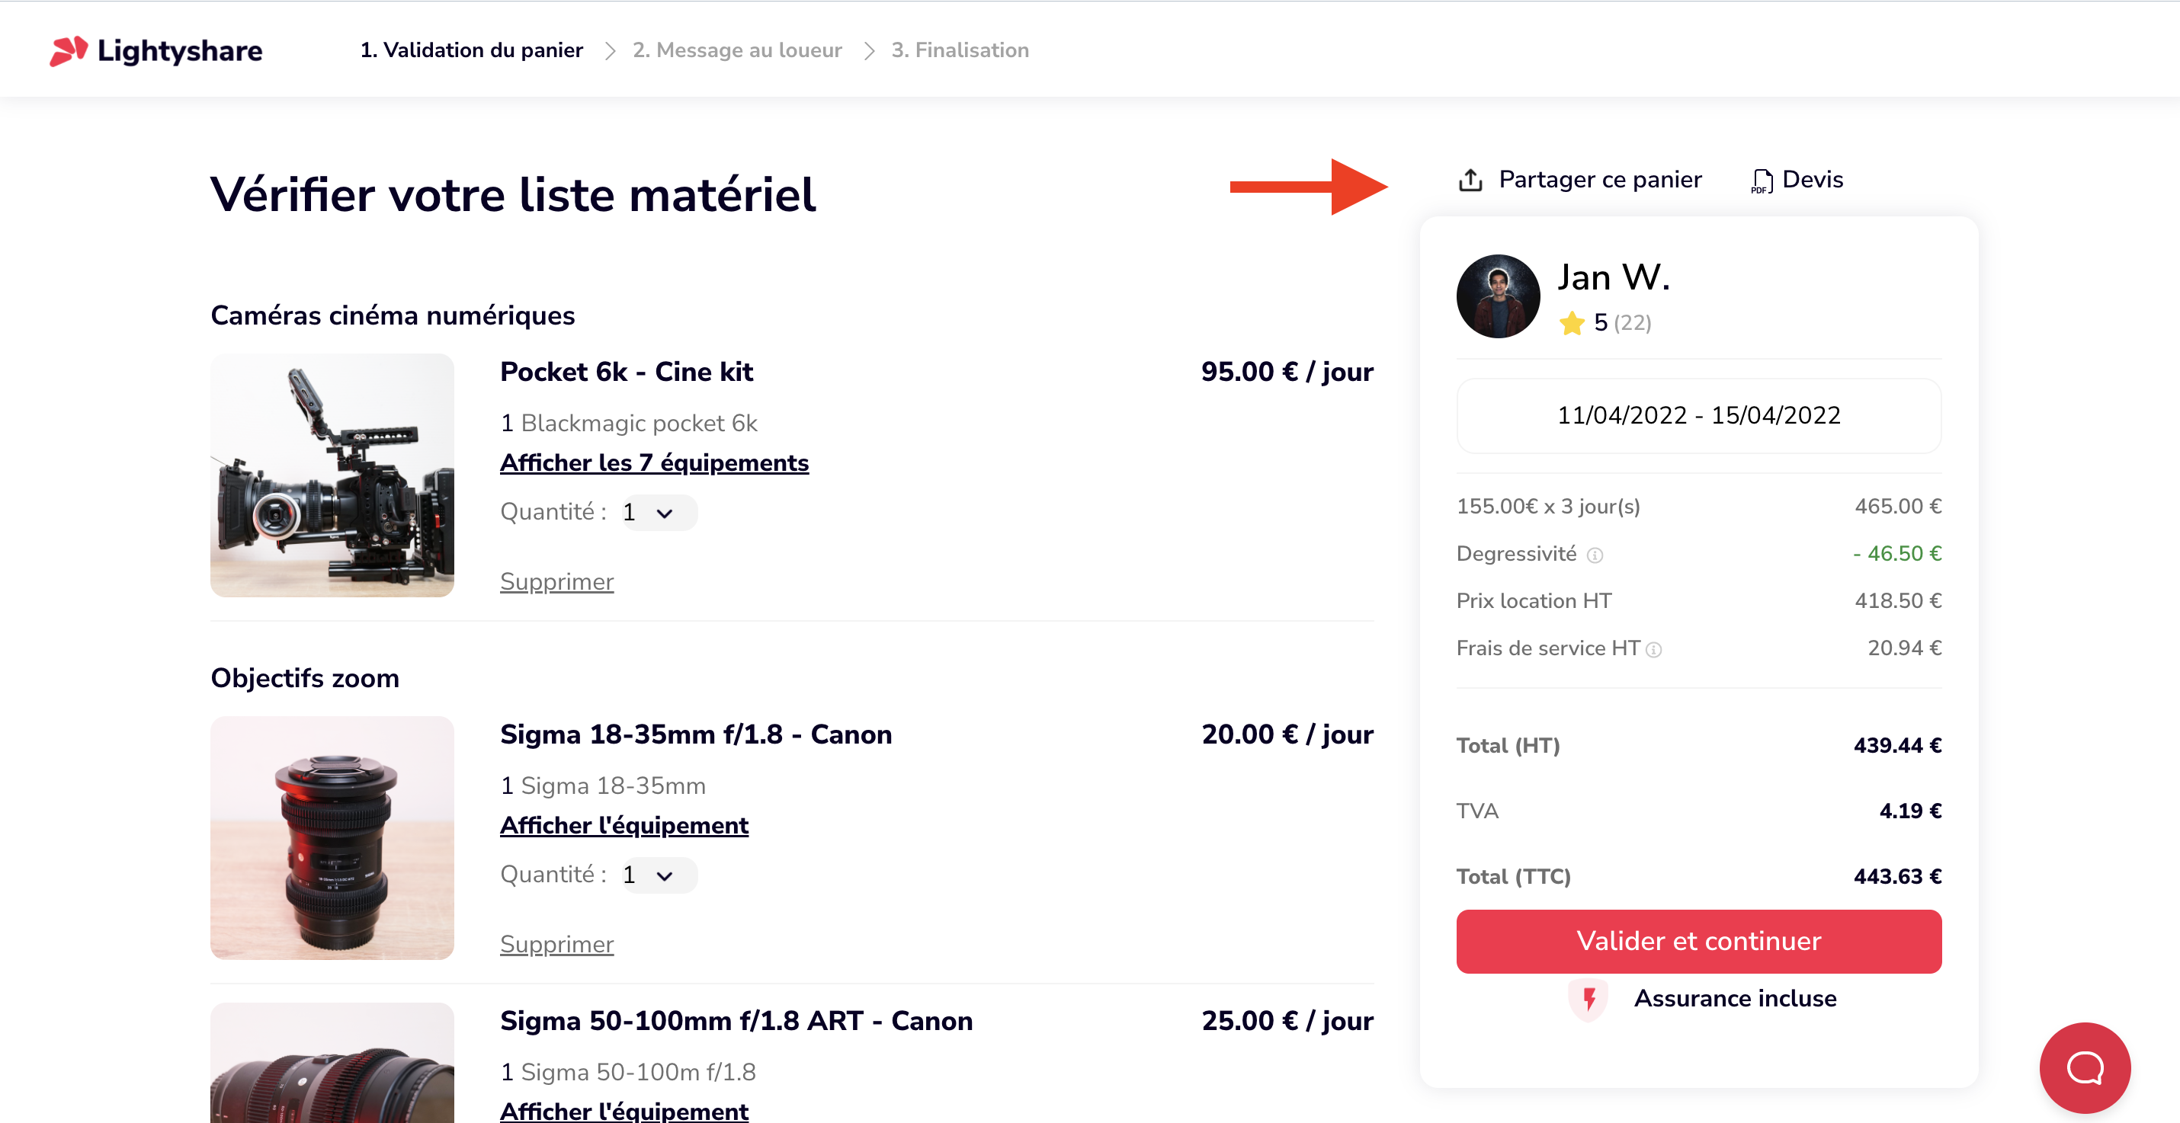2180x1123 pixels.
Task: Click Partager ce panier link
Action: coord(1599,179)
